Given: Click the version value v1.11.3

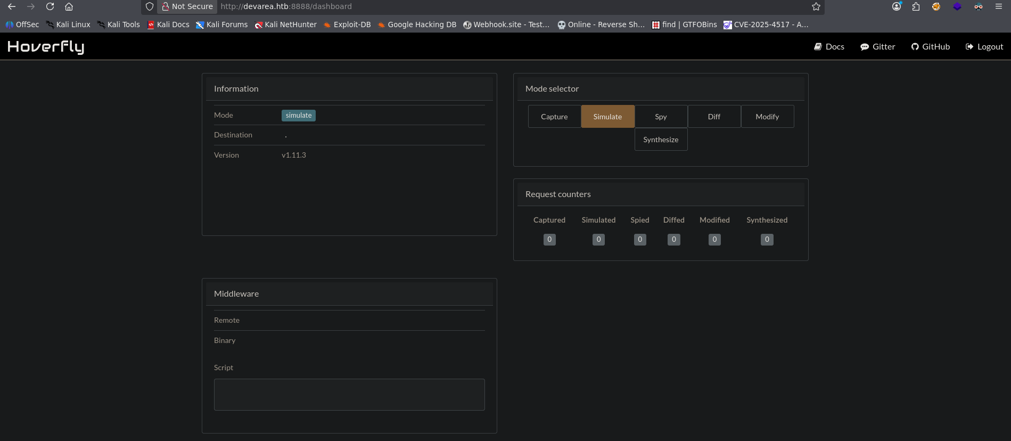Looking at the screenshot, I should pos(294,155).
